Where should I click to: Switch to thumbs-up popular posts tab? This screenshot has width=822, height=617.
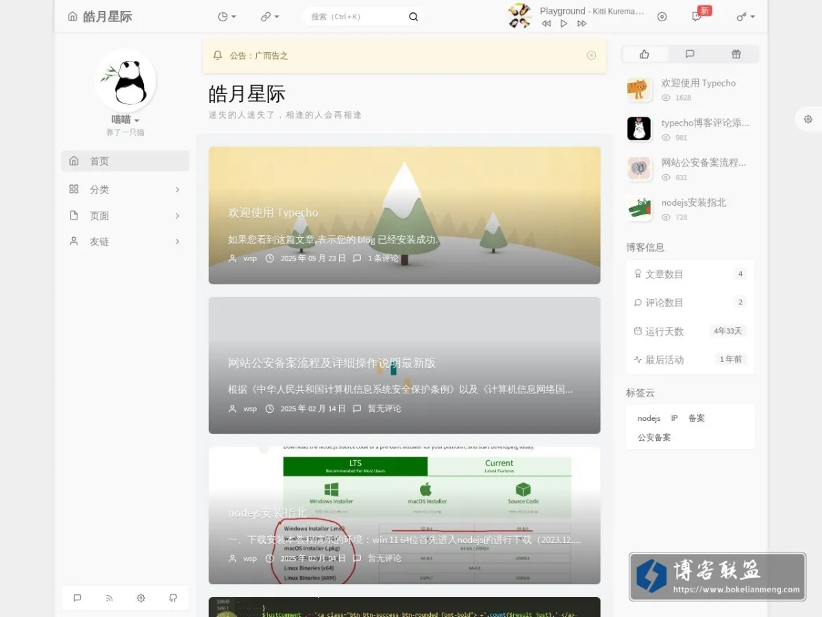[x=645, y=54]
